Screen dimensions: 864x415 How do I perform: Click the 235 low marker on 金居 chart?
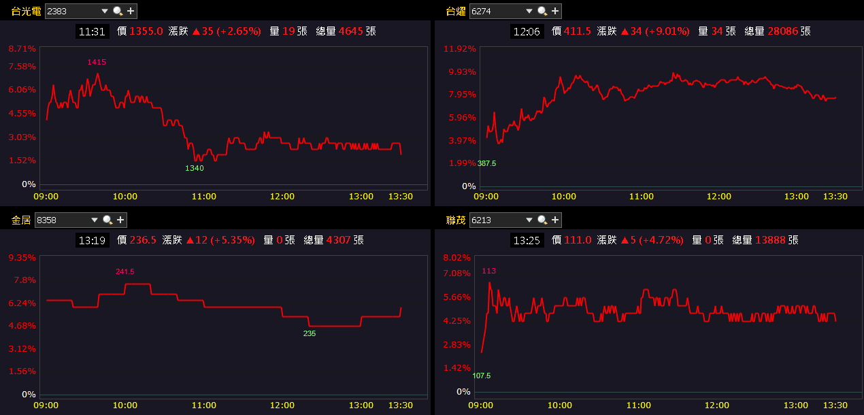pos(310,333)
